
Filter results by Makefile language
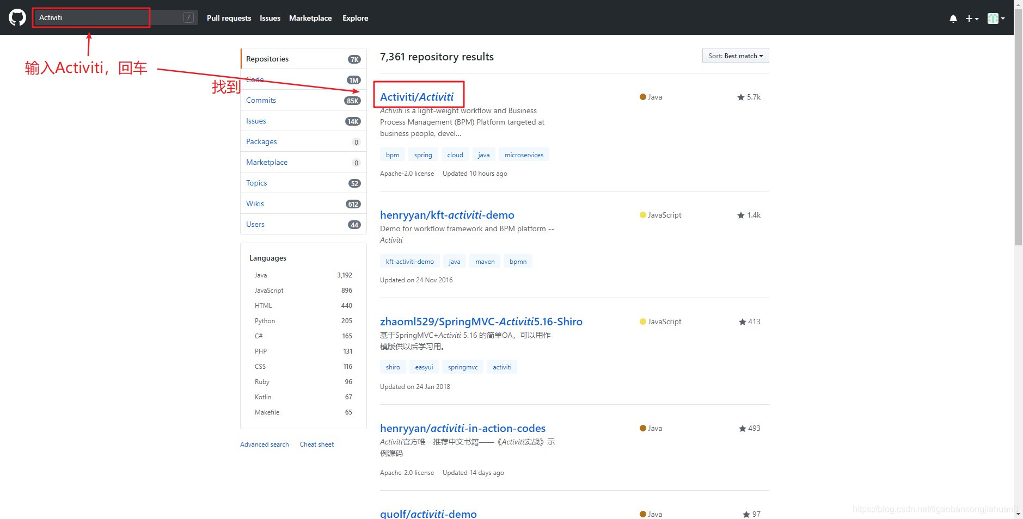pyautogui.click(x=303, y=412)
